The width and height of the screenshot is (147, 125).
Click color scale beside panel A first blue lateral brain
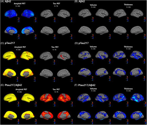19,19
